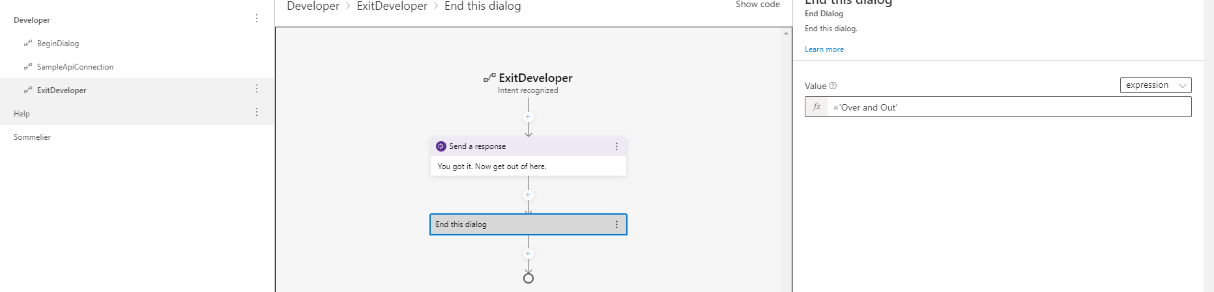
Task: Open the End this dialog node menu
Action: click(x=616, y=224)
